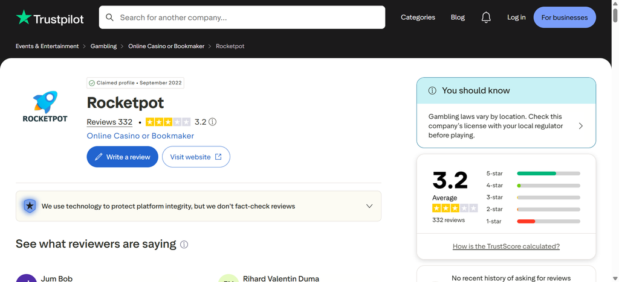Click the TrustScore info icon beside 3.2

[212, 122]
